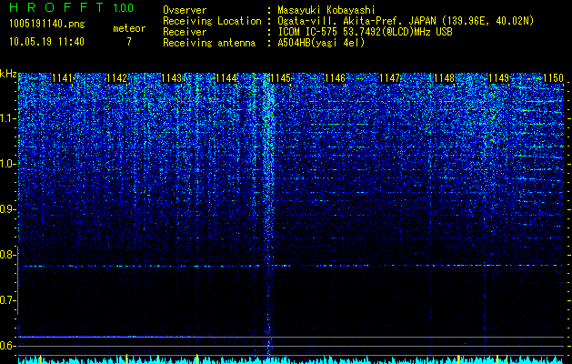The width and height of the screenshot is (572, 364).
Task: Click the Receiver field label
Action: pos(185,32)
